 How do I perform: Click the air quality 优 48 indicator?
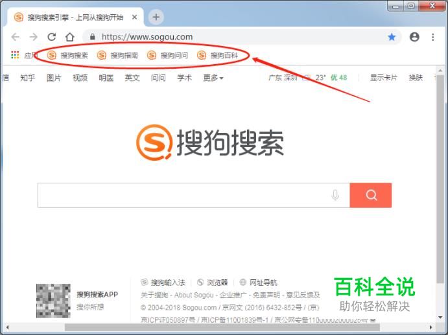pos(339,78)
